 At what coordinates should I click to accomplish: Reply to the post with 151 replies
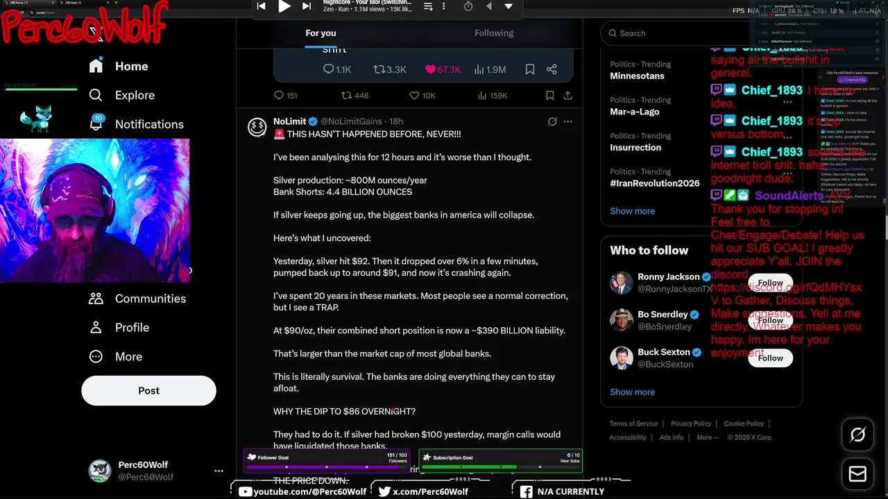pos(285,96)
